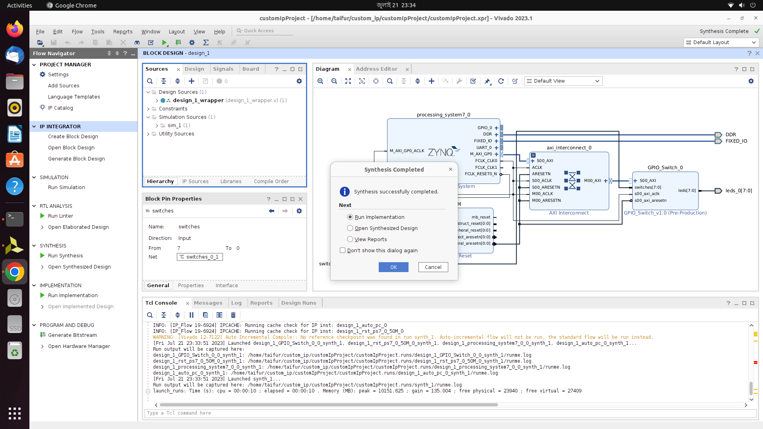
Task: Pause Tcl Console output with pause icon
Action: 192,315
